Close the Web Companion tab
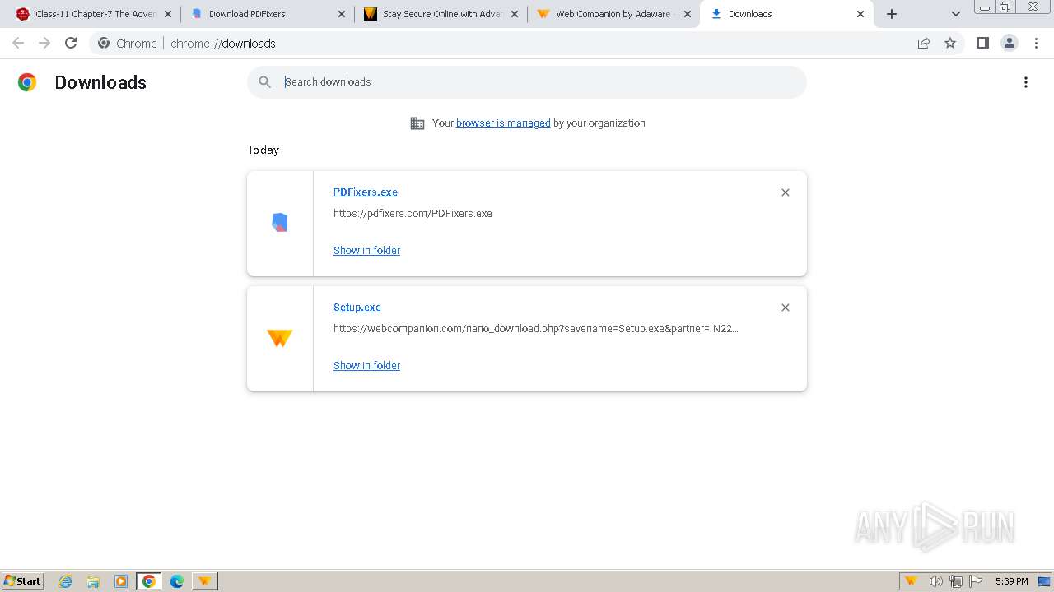Viewport: 1054px width, 592px height. [688, 14]
